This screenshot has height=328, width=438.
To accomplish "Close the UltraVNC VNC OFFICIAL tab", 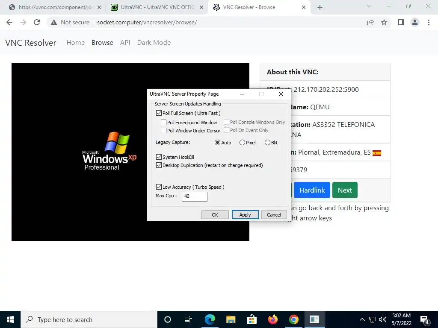I will point(201,8).
